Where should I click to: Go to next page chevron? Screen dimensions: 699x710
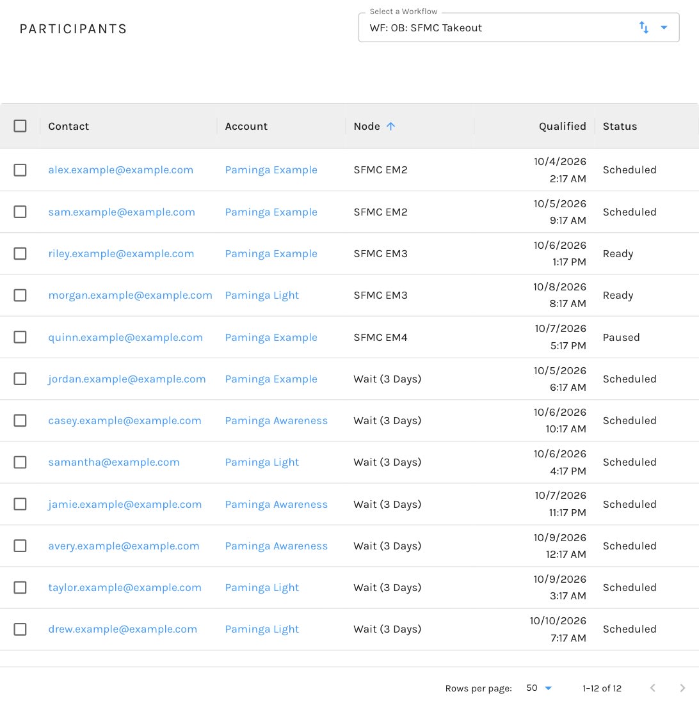tap(682, 688)
